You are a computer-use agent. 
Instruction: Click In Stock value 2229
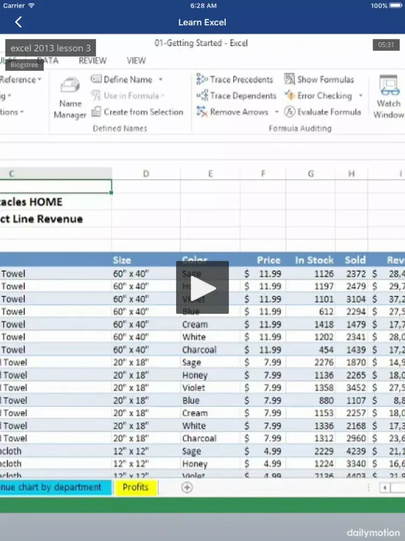(x=323, y=451)
